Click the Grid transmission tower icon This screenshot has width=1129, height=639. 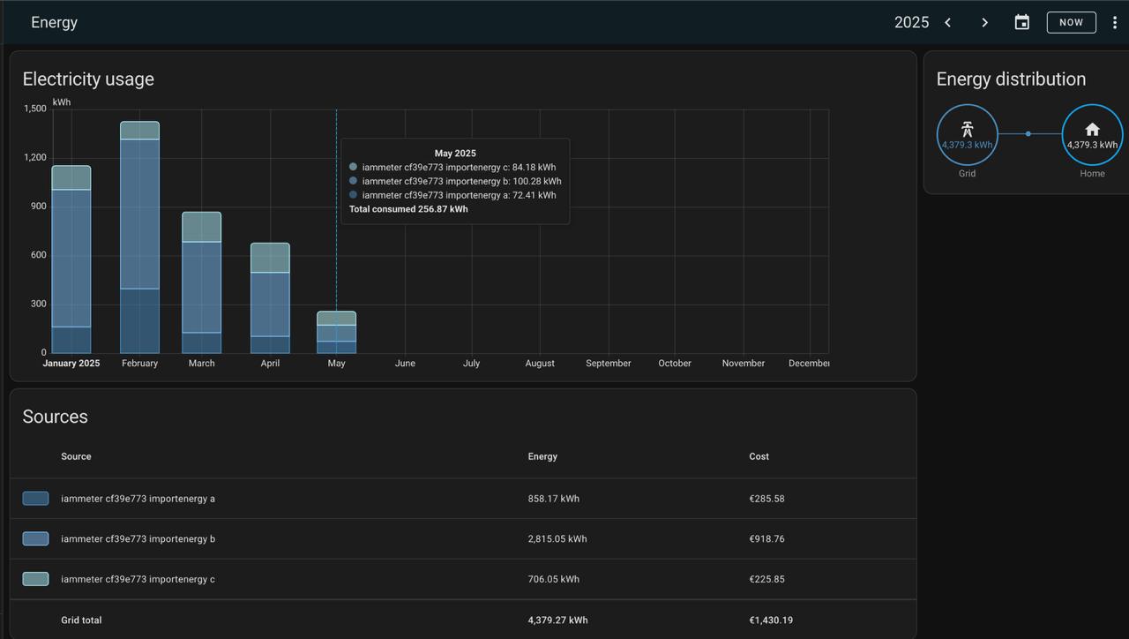967,129
